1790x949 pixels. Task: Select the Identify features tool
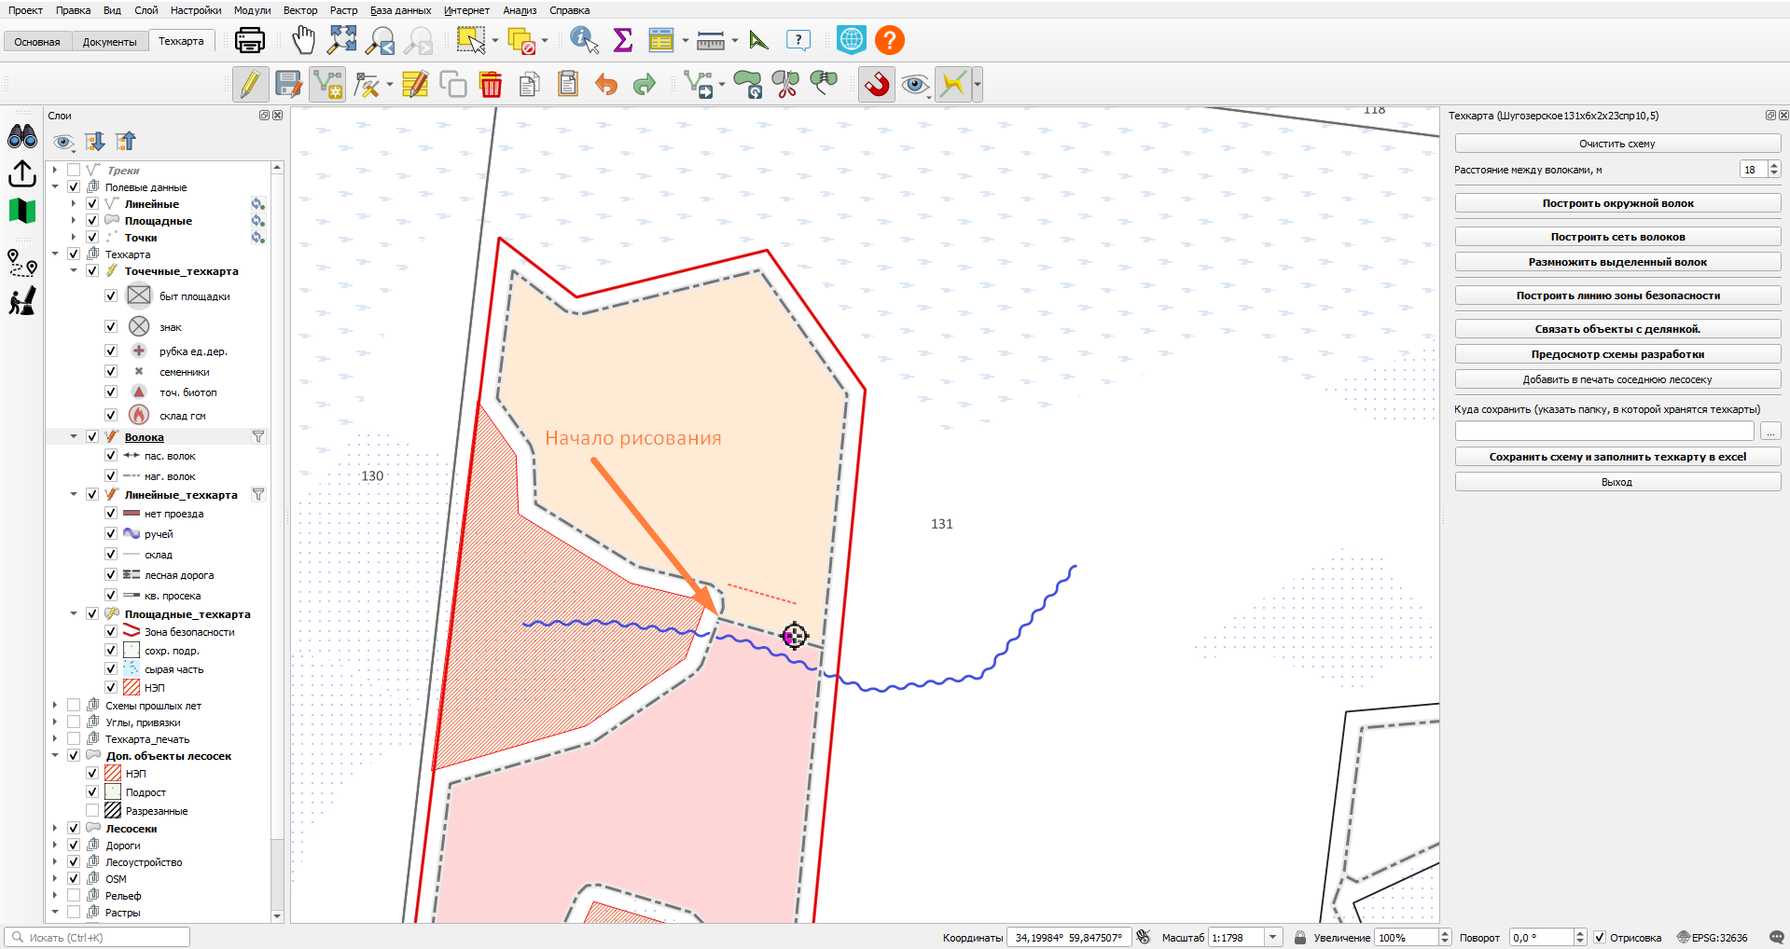pos(584,40)
